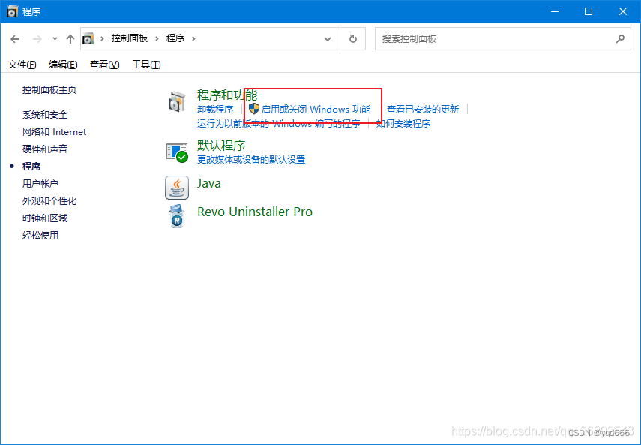Click 卸载程序 link

[215, 108]
